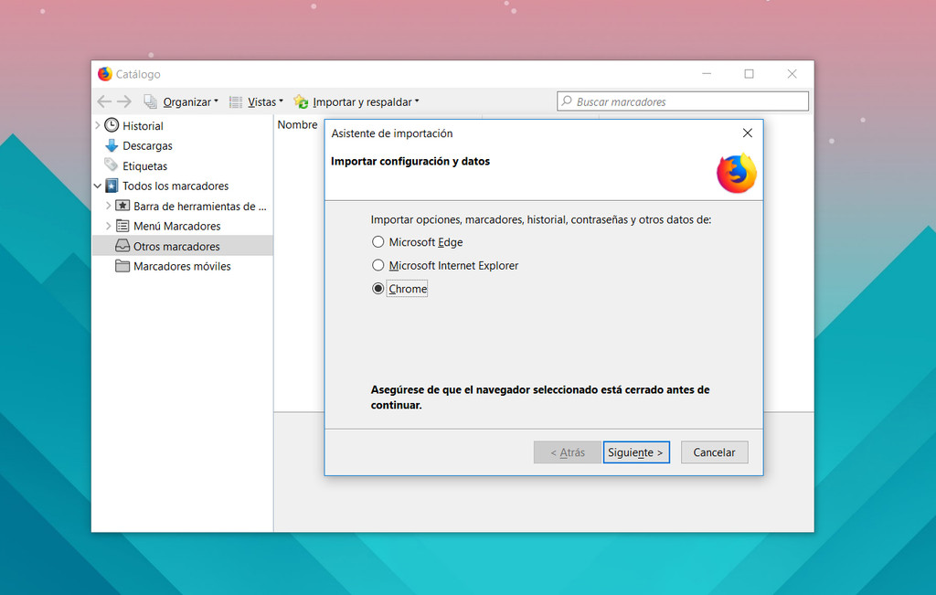Expand Barra de herramientas de marcadores node
This screenshot has height=595, width=936.
(x=108, y=206)
